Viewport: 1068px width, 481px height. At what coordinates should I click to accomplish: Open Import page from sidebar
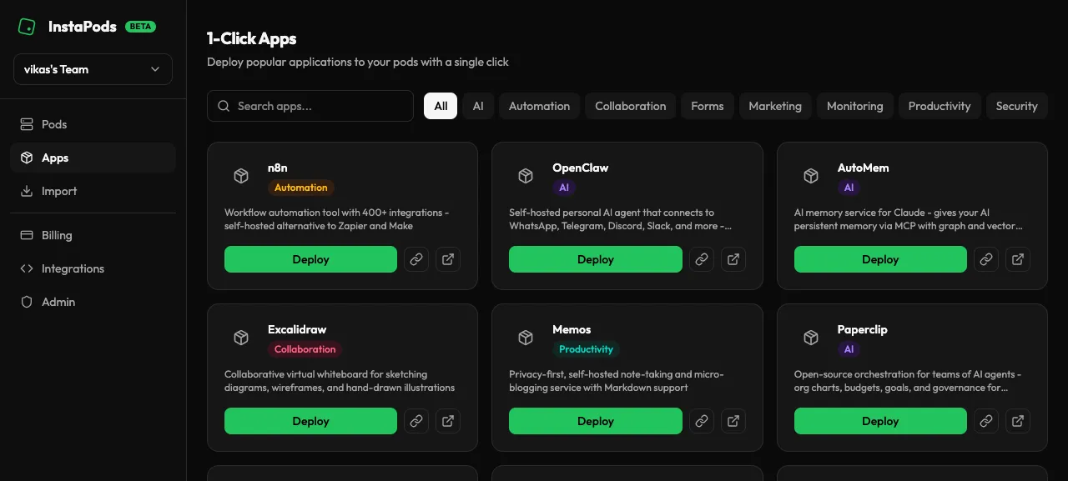(93, 191)
